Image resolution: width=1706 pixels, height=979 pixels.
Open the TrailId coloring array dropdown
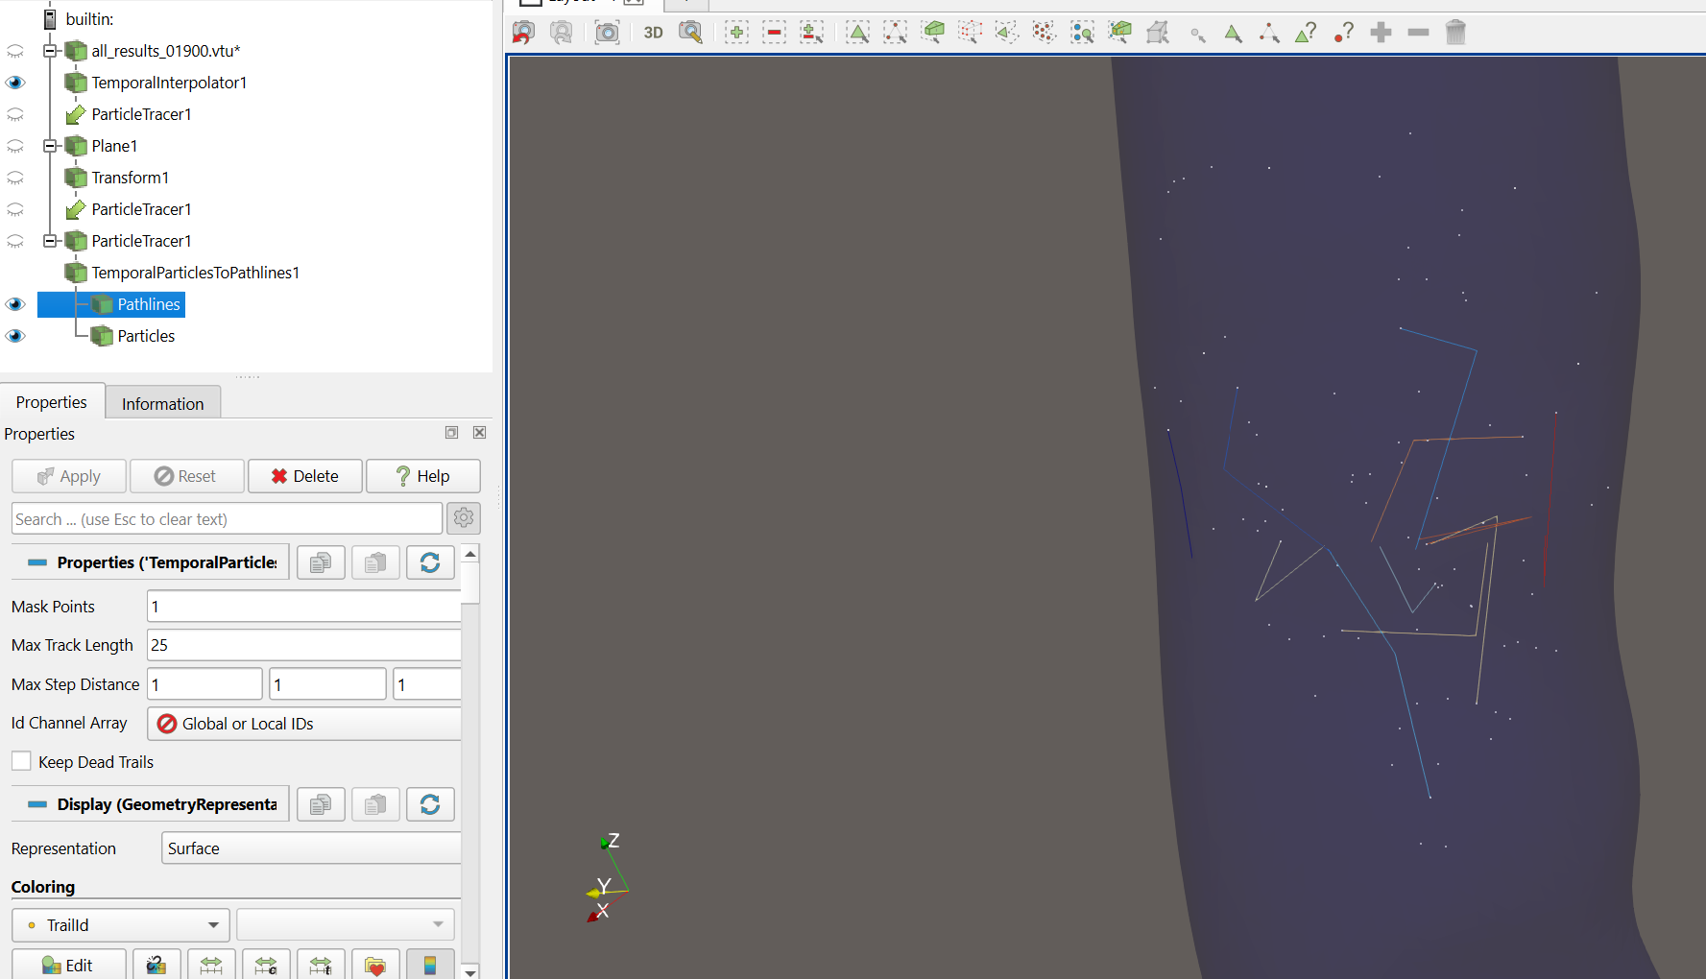(121, 925)
